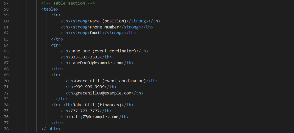Viewport: 294px width, 133px height.
Task: Click line number 57 in the gutter
Action: tap(6, 3)
